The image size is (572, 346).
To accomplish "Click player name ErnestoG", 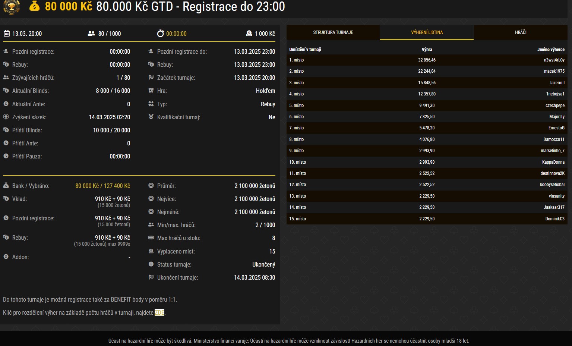I will point(557,128).
